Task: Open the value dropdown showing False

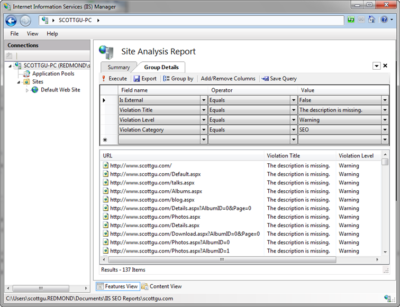Action: click(385, 100)
